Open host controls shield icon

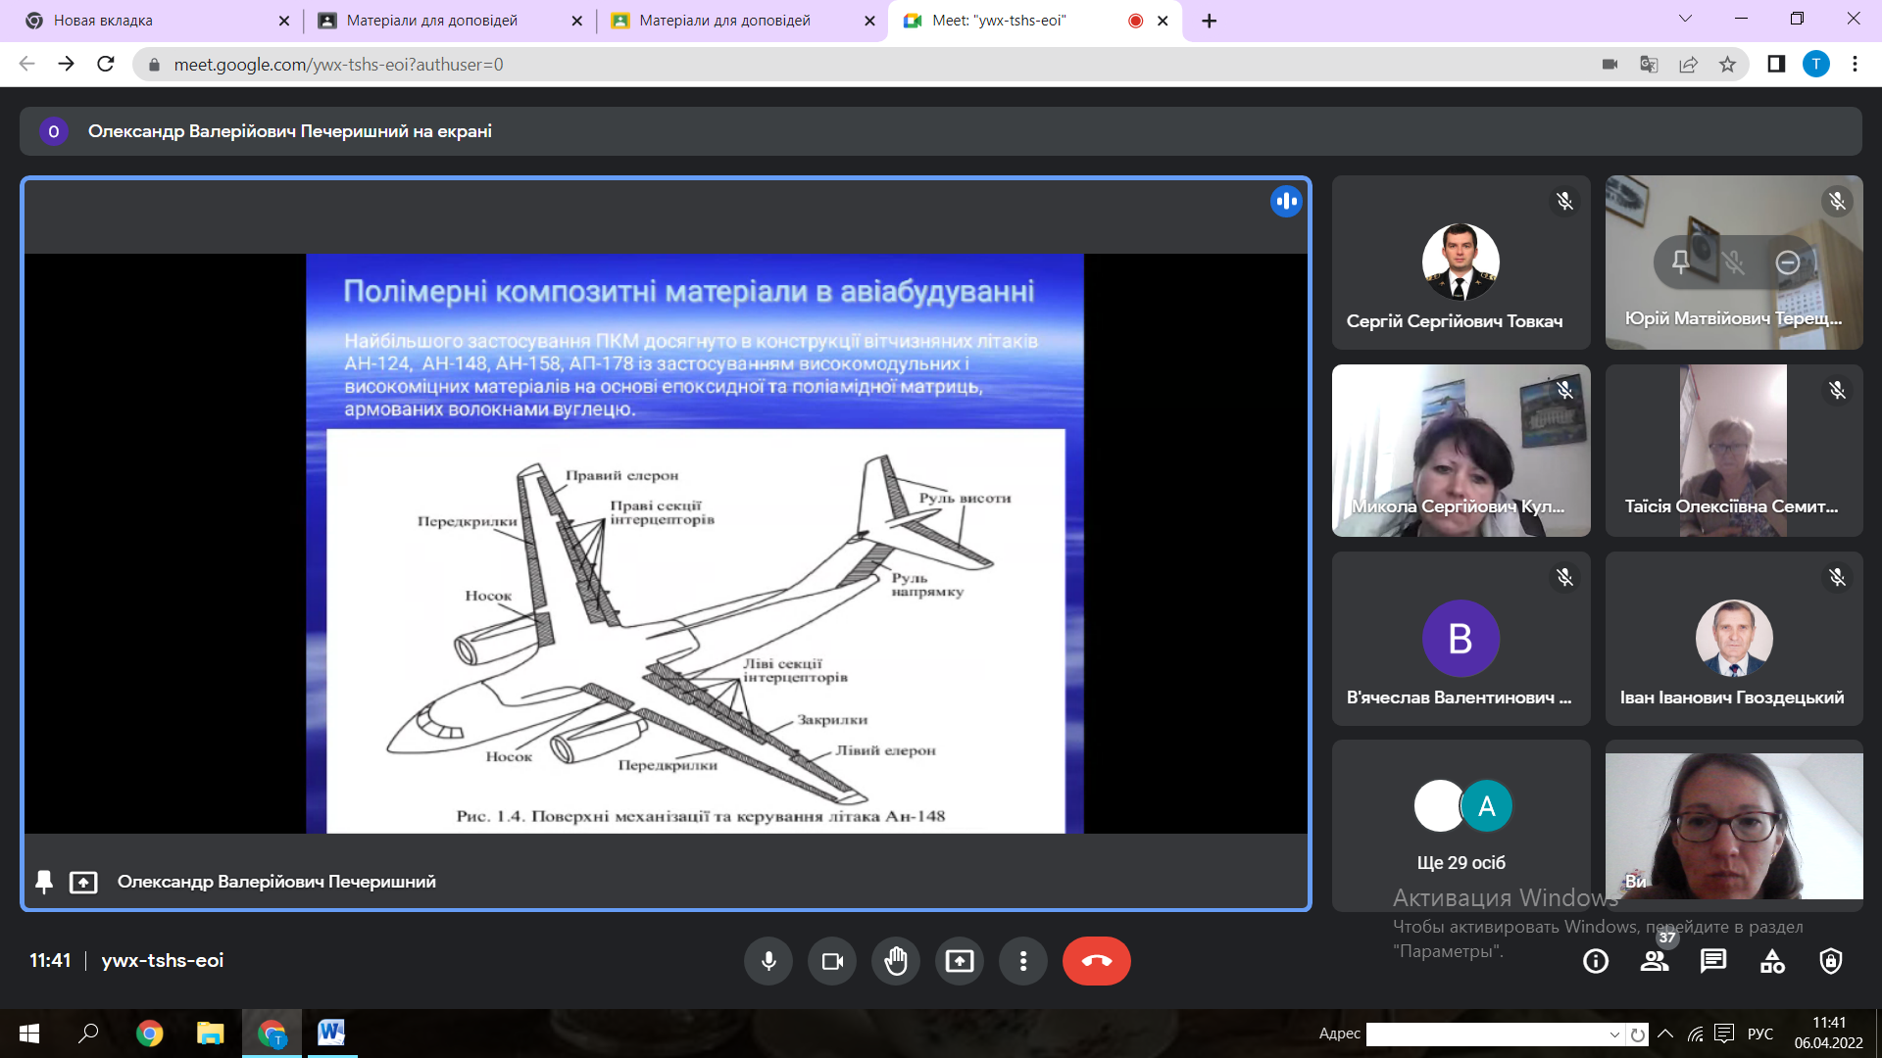1831,961
